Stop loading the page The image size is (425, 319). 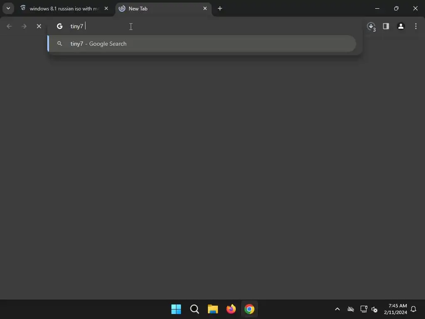(39, 26)
